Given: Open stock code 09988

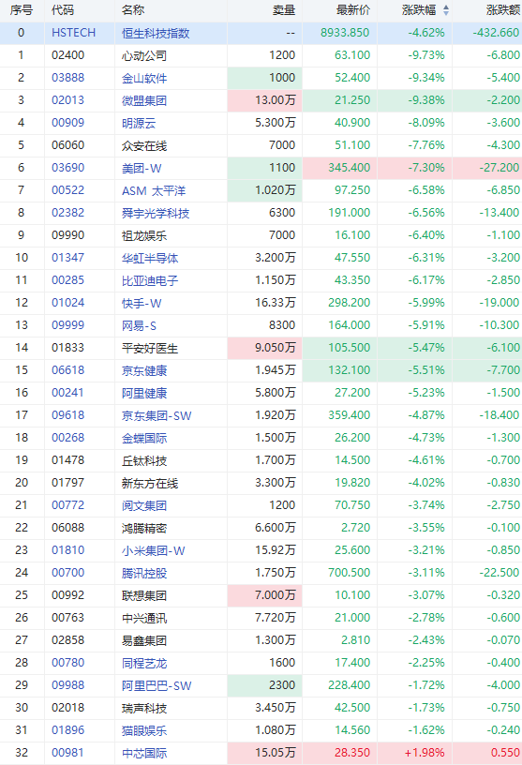Looking at the screenshot, I should click(67, 685).
